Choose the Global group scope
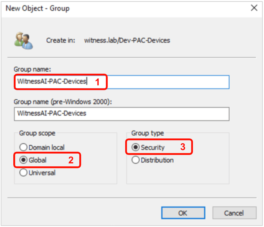The image size is (264, 227). [24, 160]
